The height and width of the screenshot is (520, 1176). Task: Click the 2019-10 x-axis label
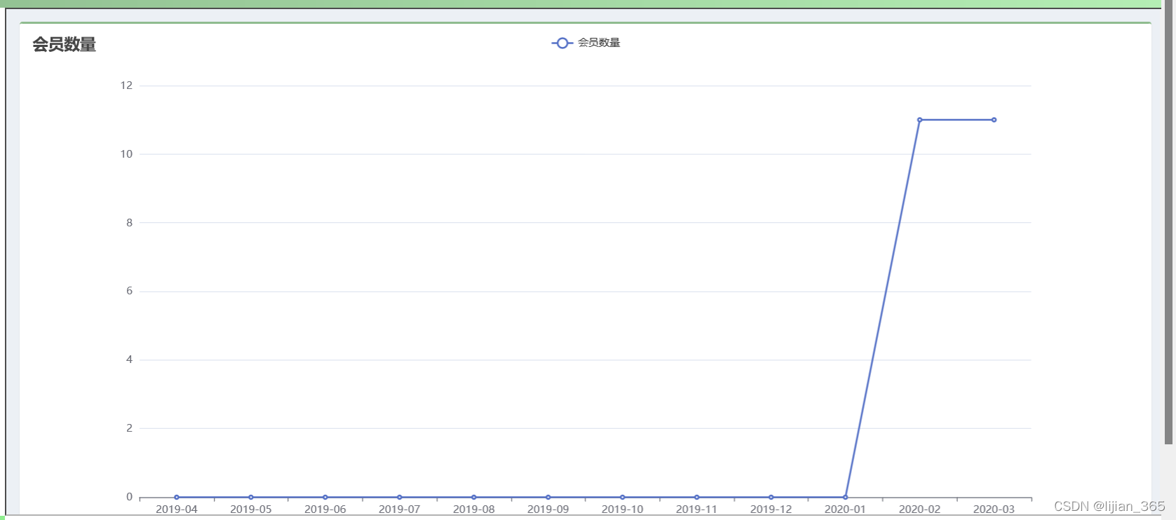coord(622,509)
